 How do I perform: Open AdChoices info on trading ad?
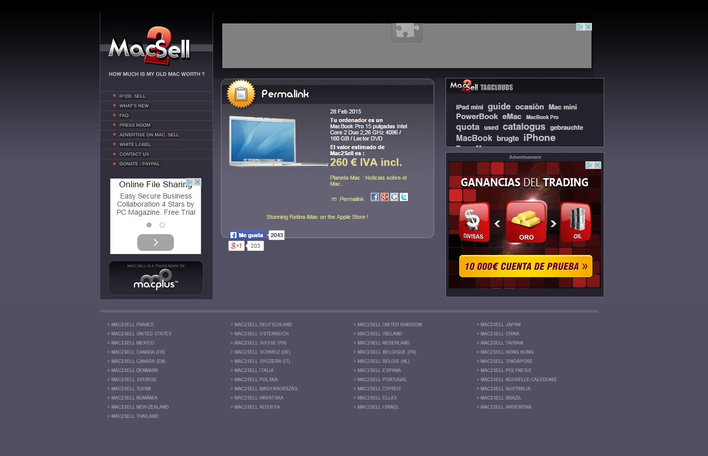tap(589, 165)
